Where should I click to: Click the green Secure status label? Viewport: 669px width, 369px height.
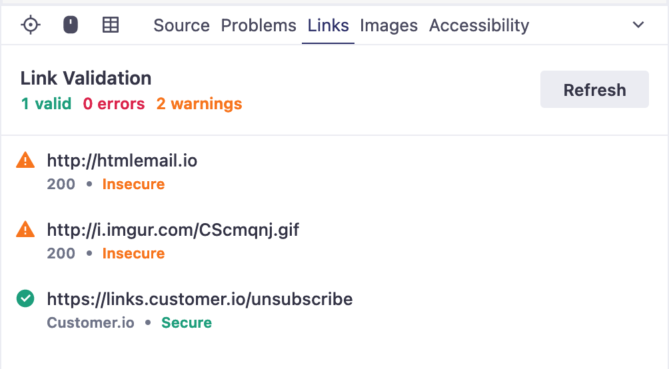coord(187,323)
